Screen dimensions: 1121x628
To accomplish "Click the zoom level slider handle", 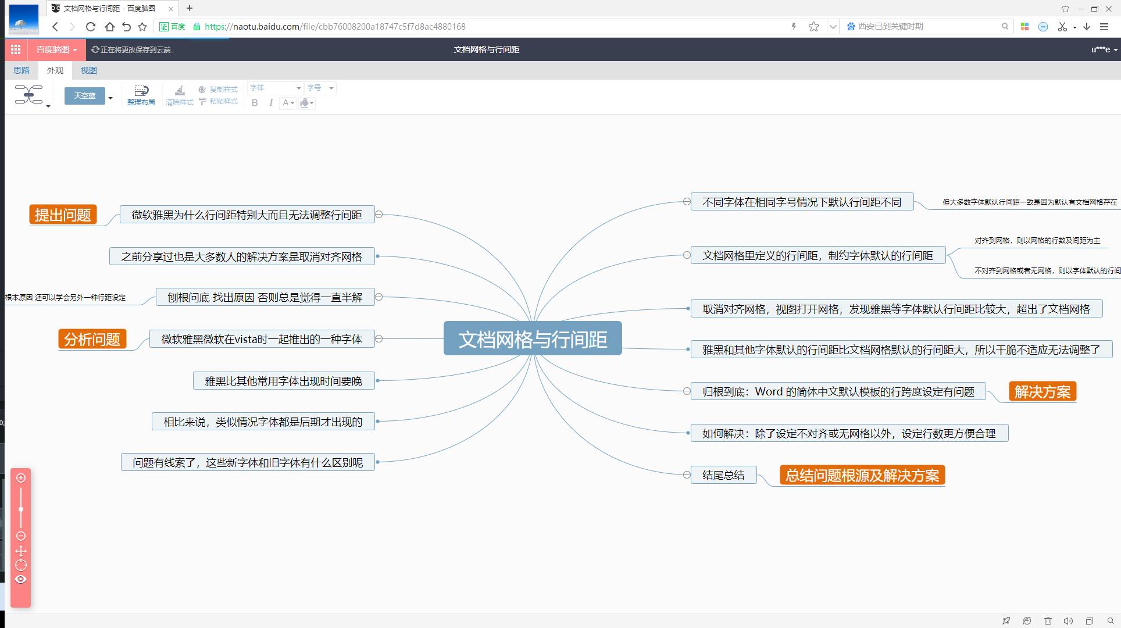I will [x=21, y=509].
